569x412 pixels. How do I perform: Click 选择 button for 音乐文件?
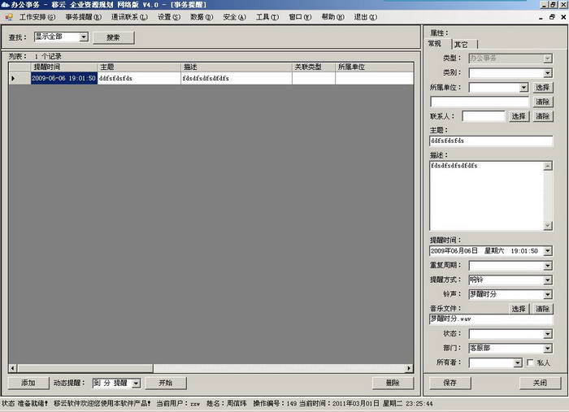[519, 309]
